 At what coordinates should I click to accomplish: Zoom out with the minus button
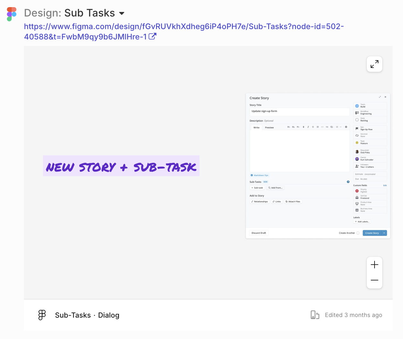(x=375, y=280)
